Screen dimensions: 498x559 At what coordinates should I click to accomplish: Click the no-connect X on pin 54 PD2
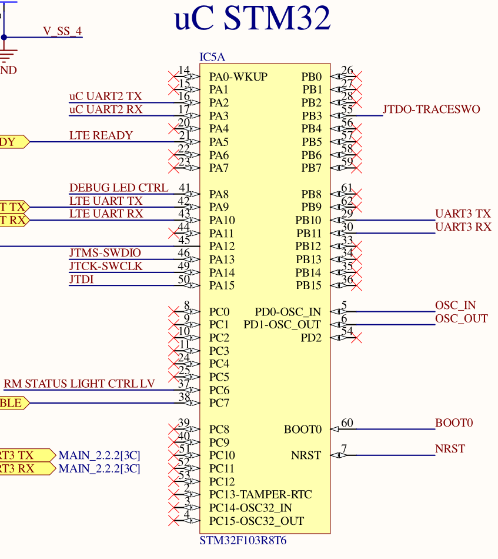356,338
